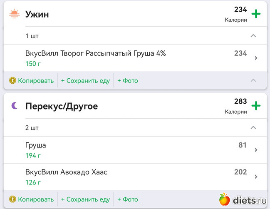The image size is (270, 209).
Task: Click the coin icon next to Копировать in Перекус/Другое
Action: pos(12,199)
